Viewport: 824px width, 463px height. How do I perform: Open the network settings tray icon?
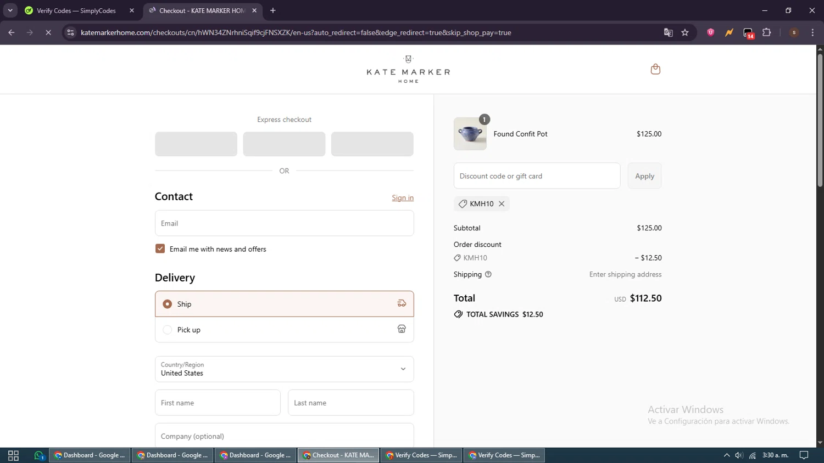click(753, 455)
